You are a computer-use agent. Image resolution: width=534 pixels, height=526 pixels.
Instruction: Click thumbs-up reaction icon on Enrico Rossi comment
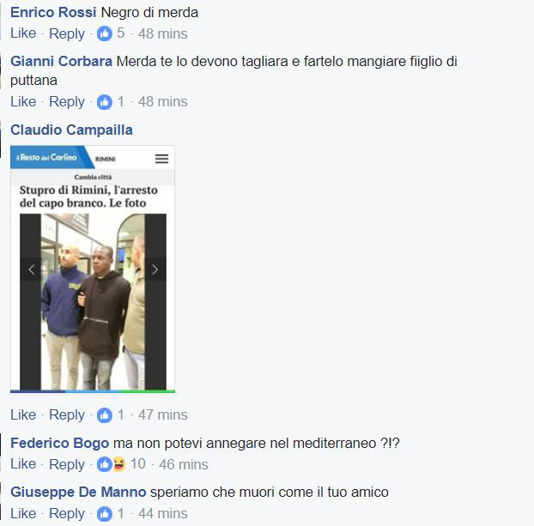pyautogui.click(x=105, y=33)
